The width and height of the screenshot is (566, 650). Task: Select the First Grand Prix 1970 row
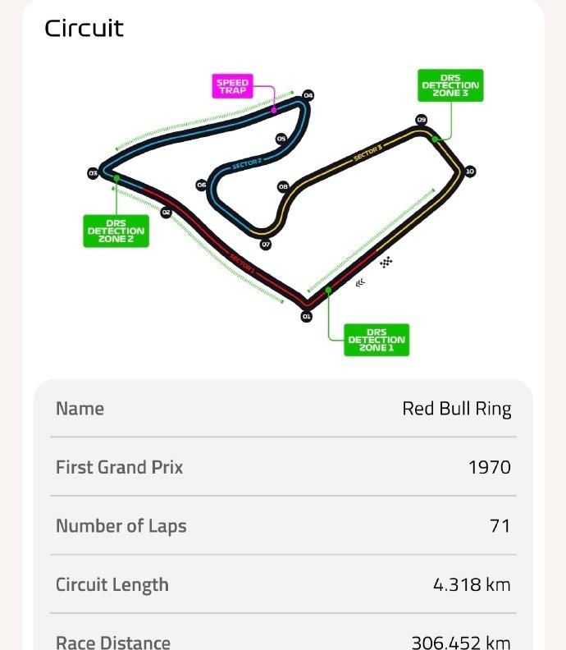point(283,467)
